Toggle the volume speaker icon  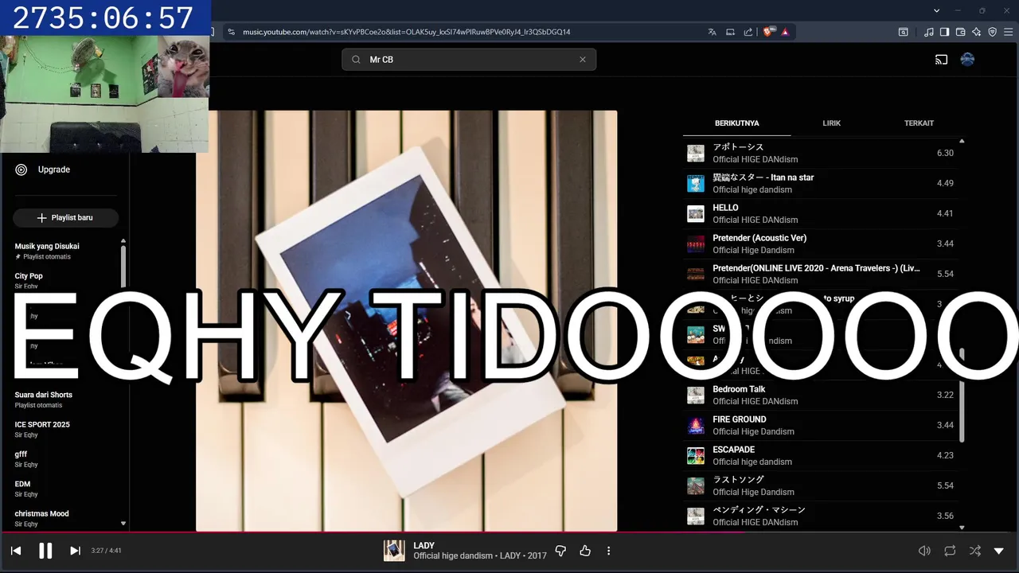924,551
